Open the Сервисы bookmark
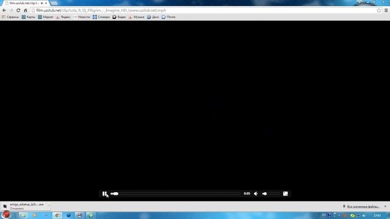Screen dimensions: 390x219 [x=10, y=17]
